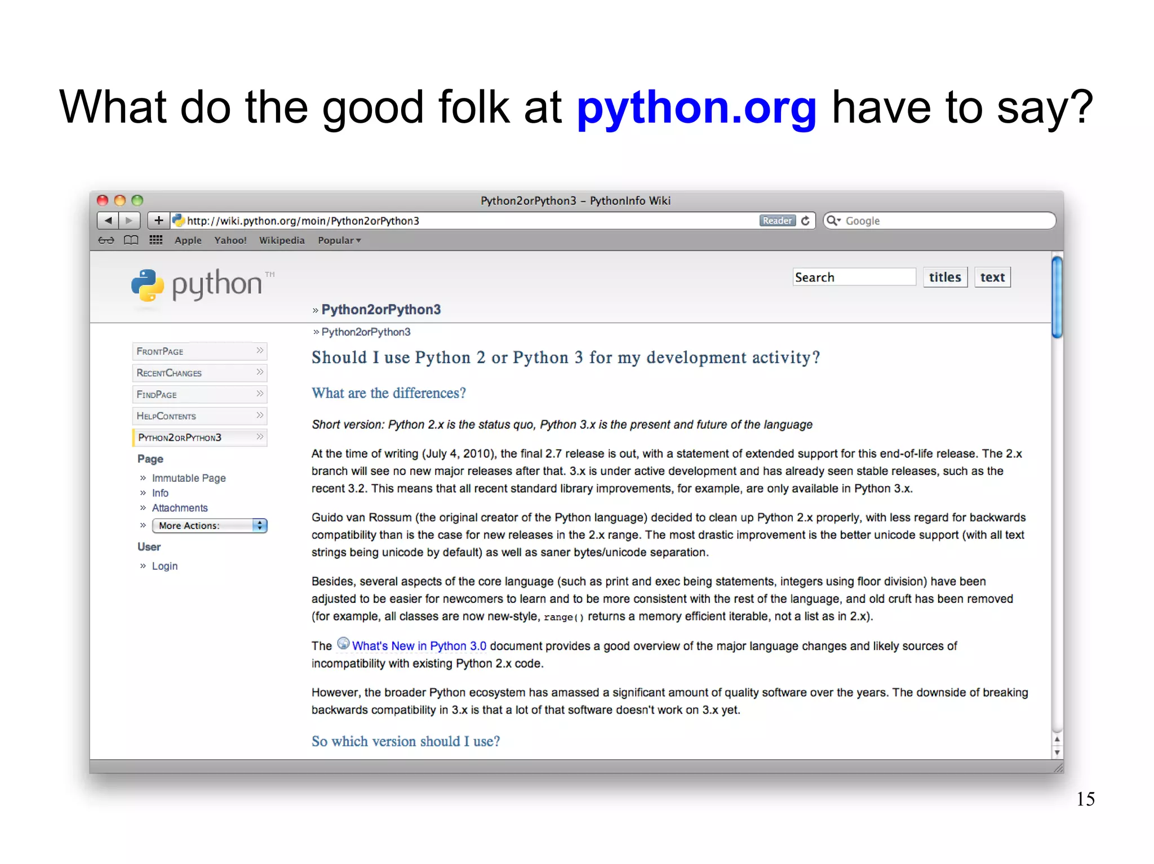The height and width of the screenshot is (864, 1154).
Task: Click the globe icon before What's New link
Action: tap(343, 643)
